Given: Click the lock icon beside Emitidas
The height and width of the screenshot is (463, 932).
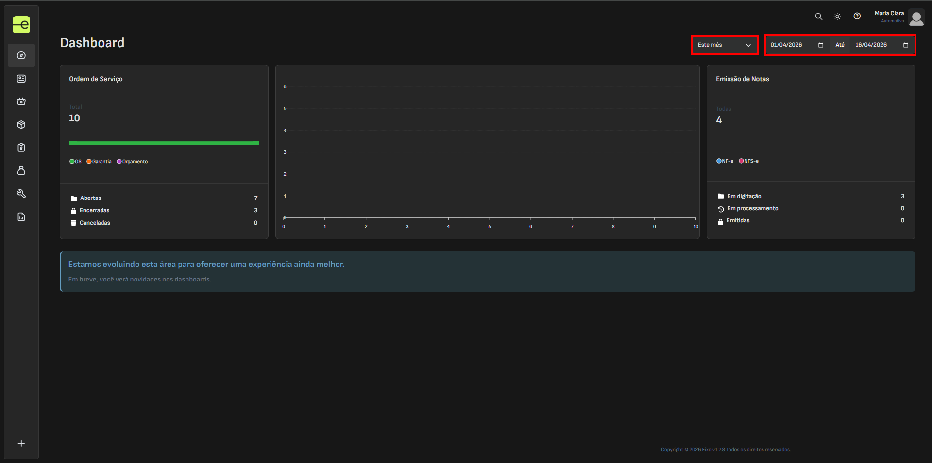Looking at the screenshot, I should tap(720, 221).
